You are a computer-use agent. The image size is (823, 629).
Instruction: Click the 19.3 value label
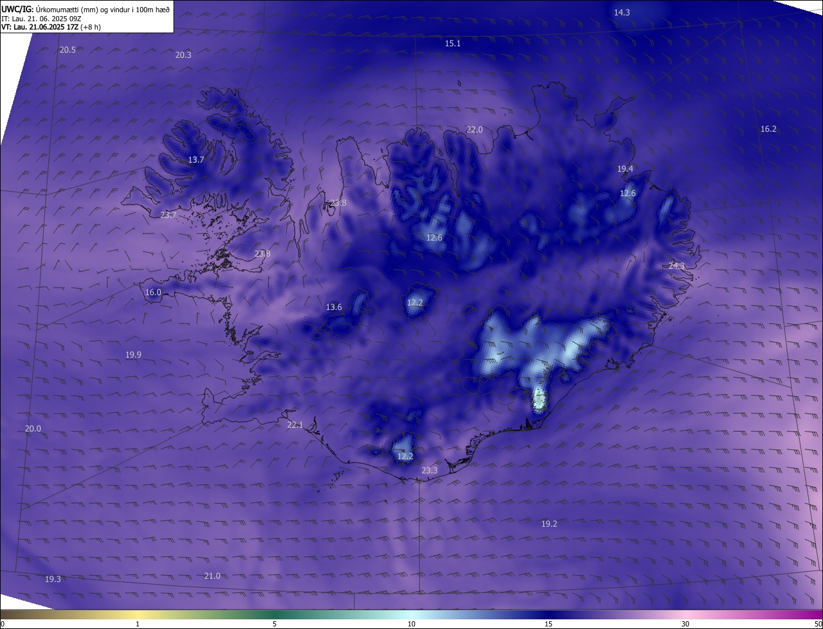(53, 579)
